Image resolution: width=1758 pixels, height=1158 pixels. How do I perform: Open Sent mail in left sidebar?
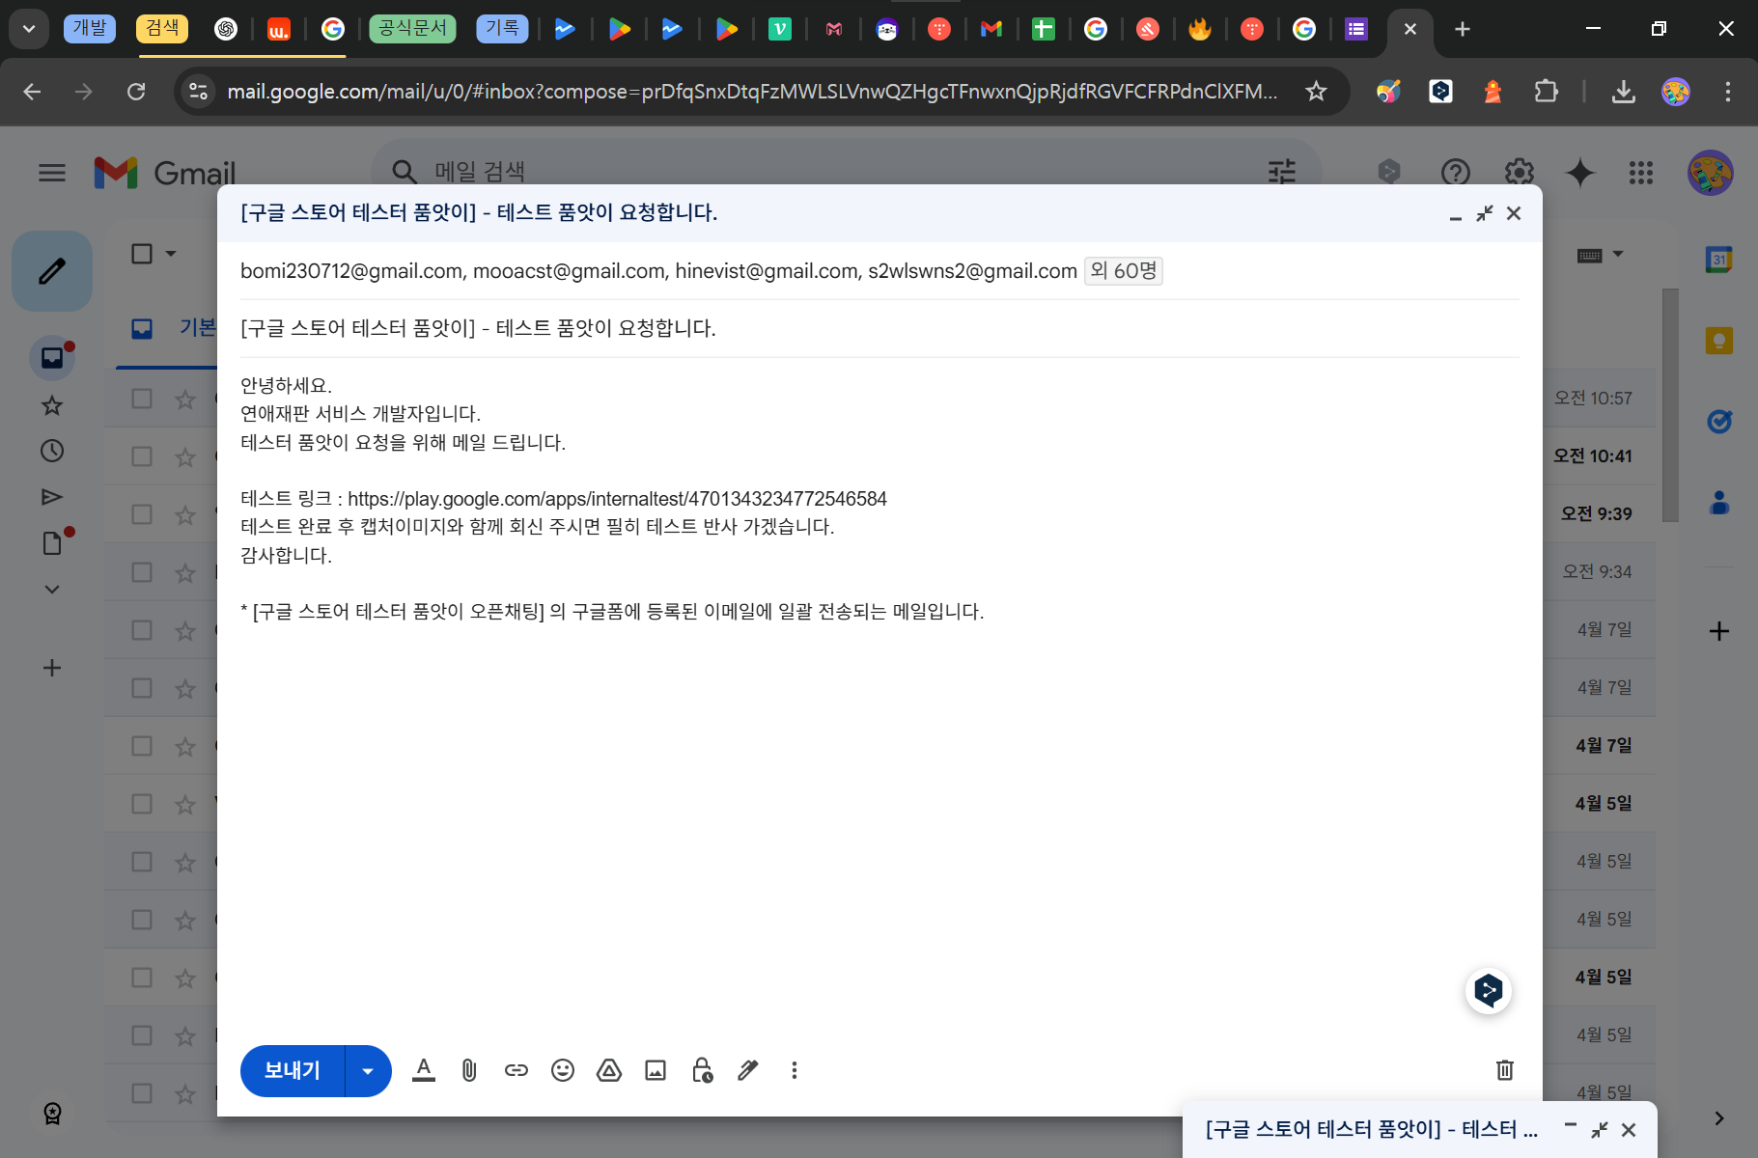52,497
